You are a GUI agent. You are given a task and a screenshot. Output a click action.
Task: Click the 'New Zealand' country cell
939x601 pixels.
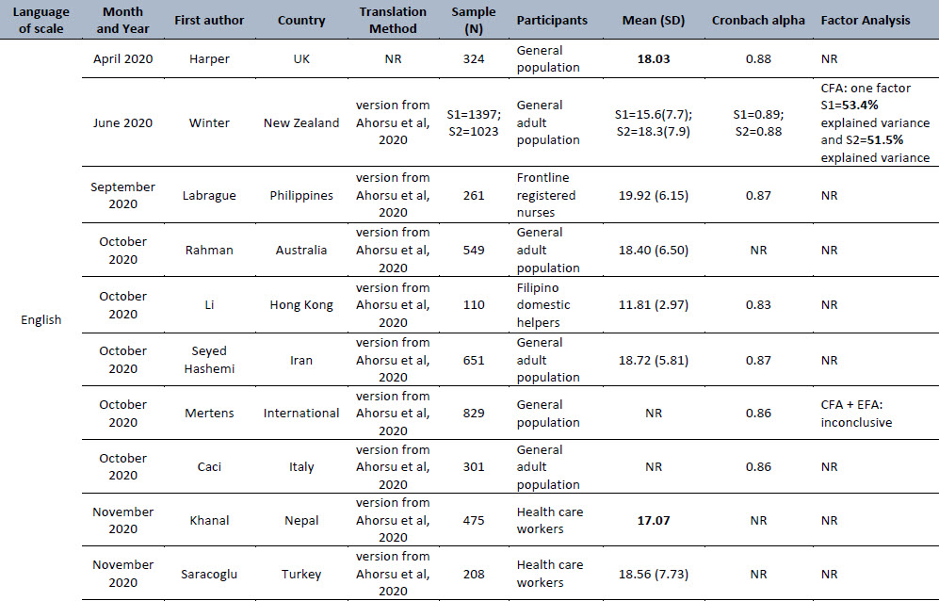301,122
